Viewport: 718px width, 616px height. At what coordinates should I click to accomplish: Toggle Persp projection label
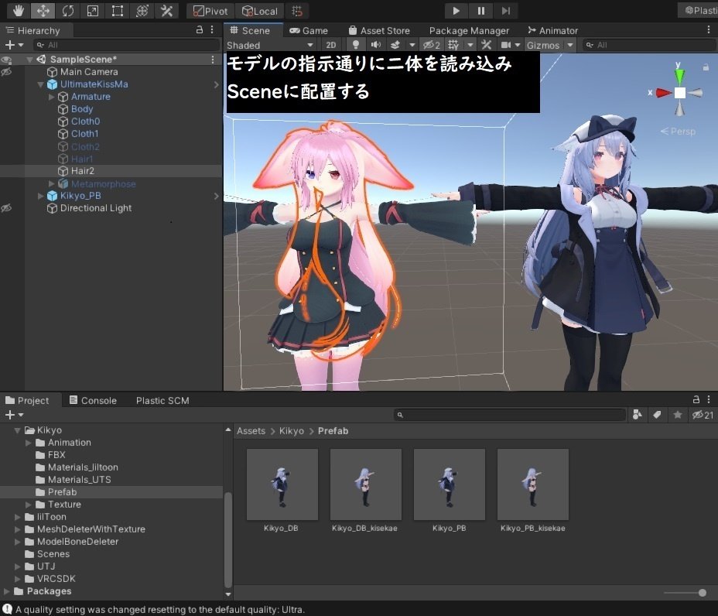coord(679,132)
